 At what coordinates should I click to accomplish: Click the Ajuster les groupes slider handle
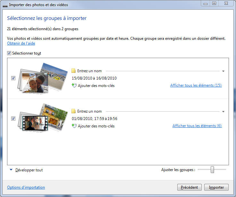(x=212, y=170)
